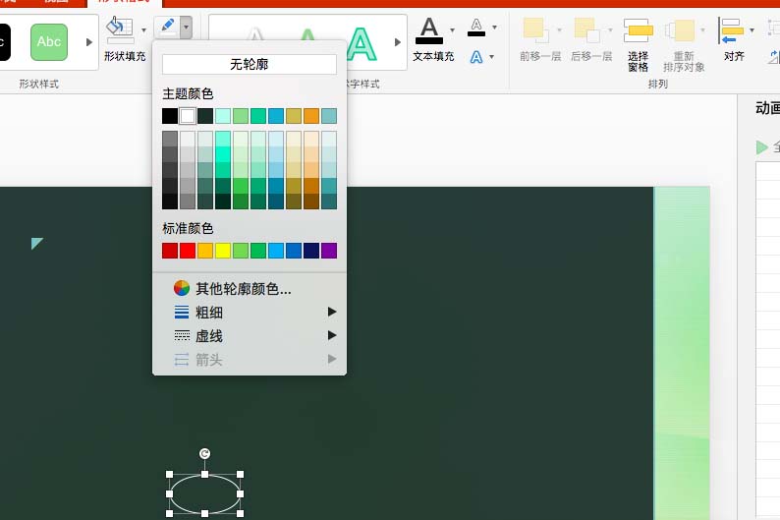Open the Text Outline dropdown arrow
This screenshot has width=780, height=520.
coord(494,28)
